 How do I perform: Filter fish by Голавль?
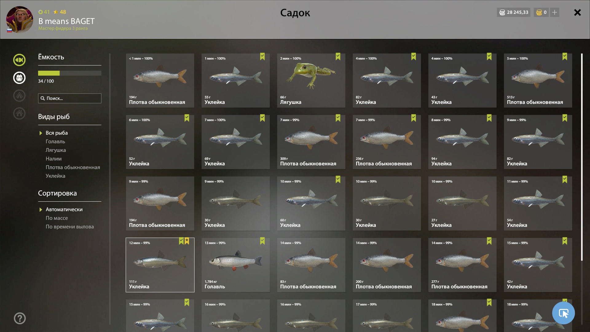(55, 141)
